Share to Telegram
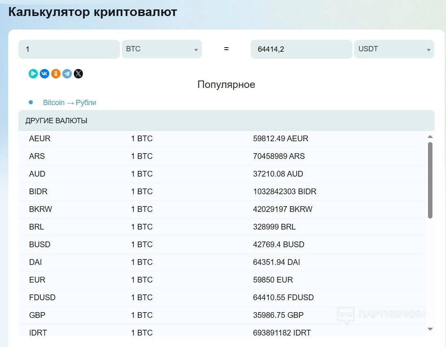This screenshot has width=446, height=347. [x=67, y=74]
